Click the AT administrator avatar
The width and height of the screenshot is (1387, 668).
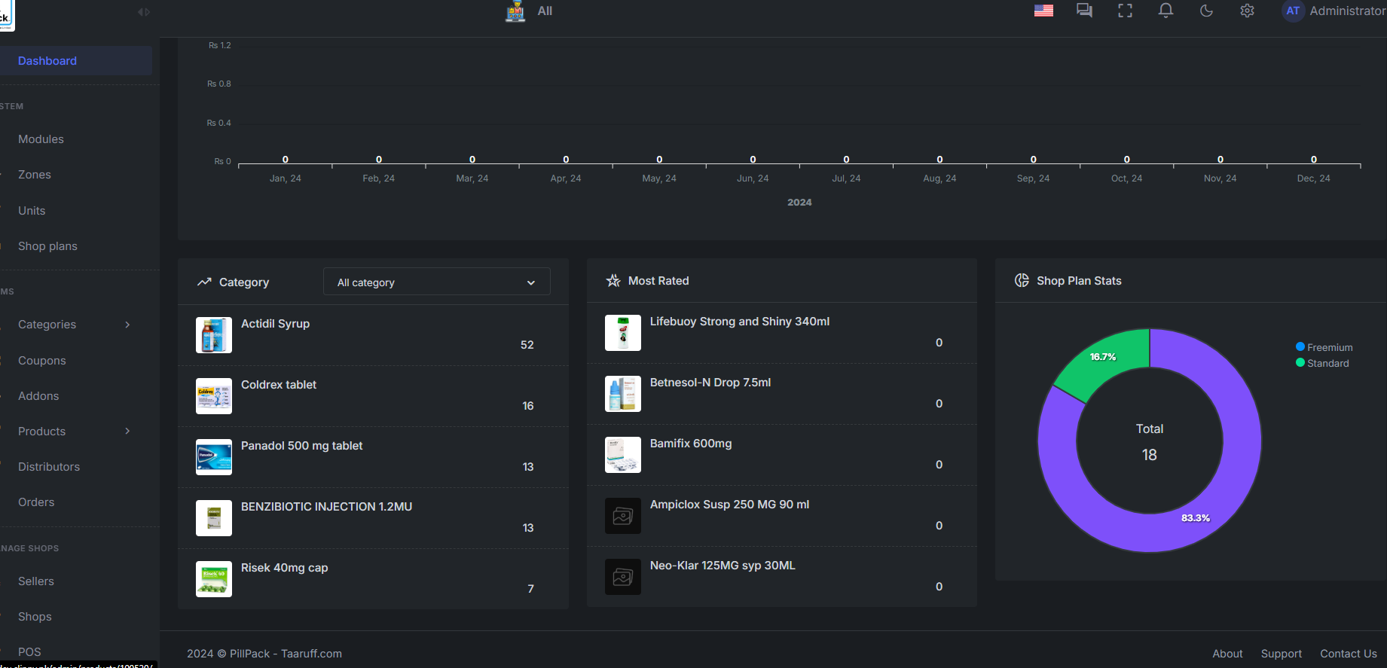click(x=1293, y=11)
